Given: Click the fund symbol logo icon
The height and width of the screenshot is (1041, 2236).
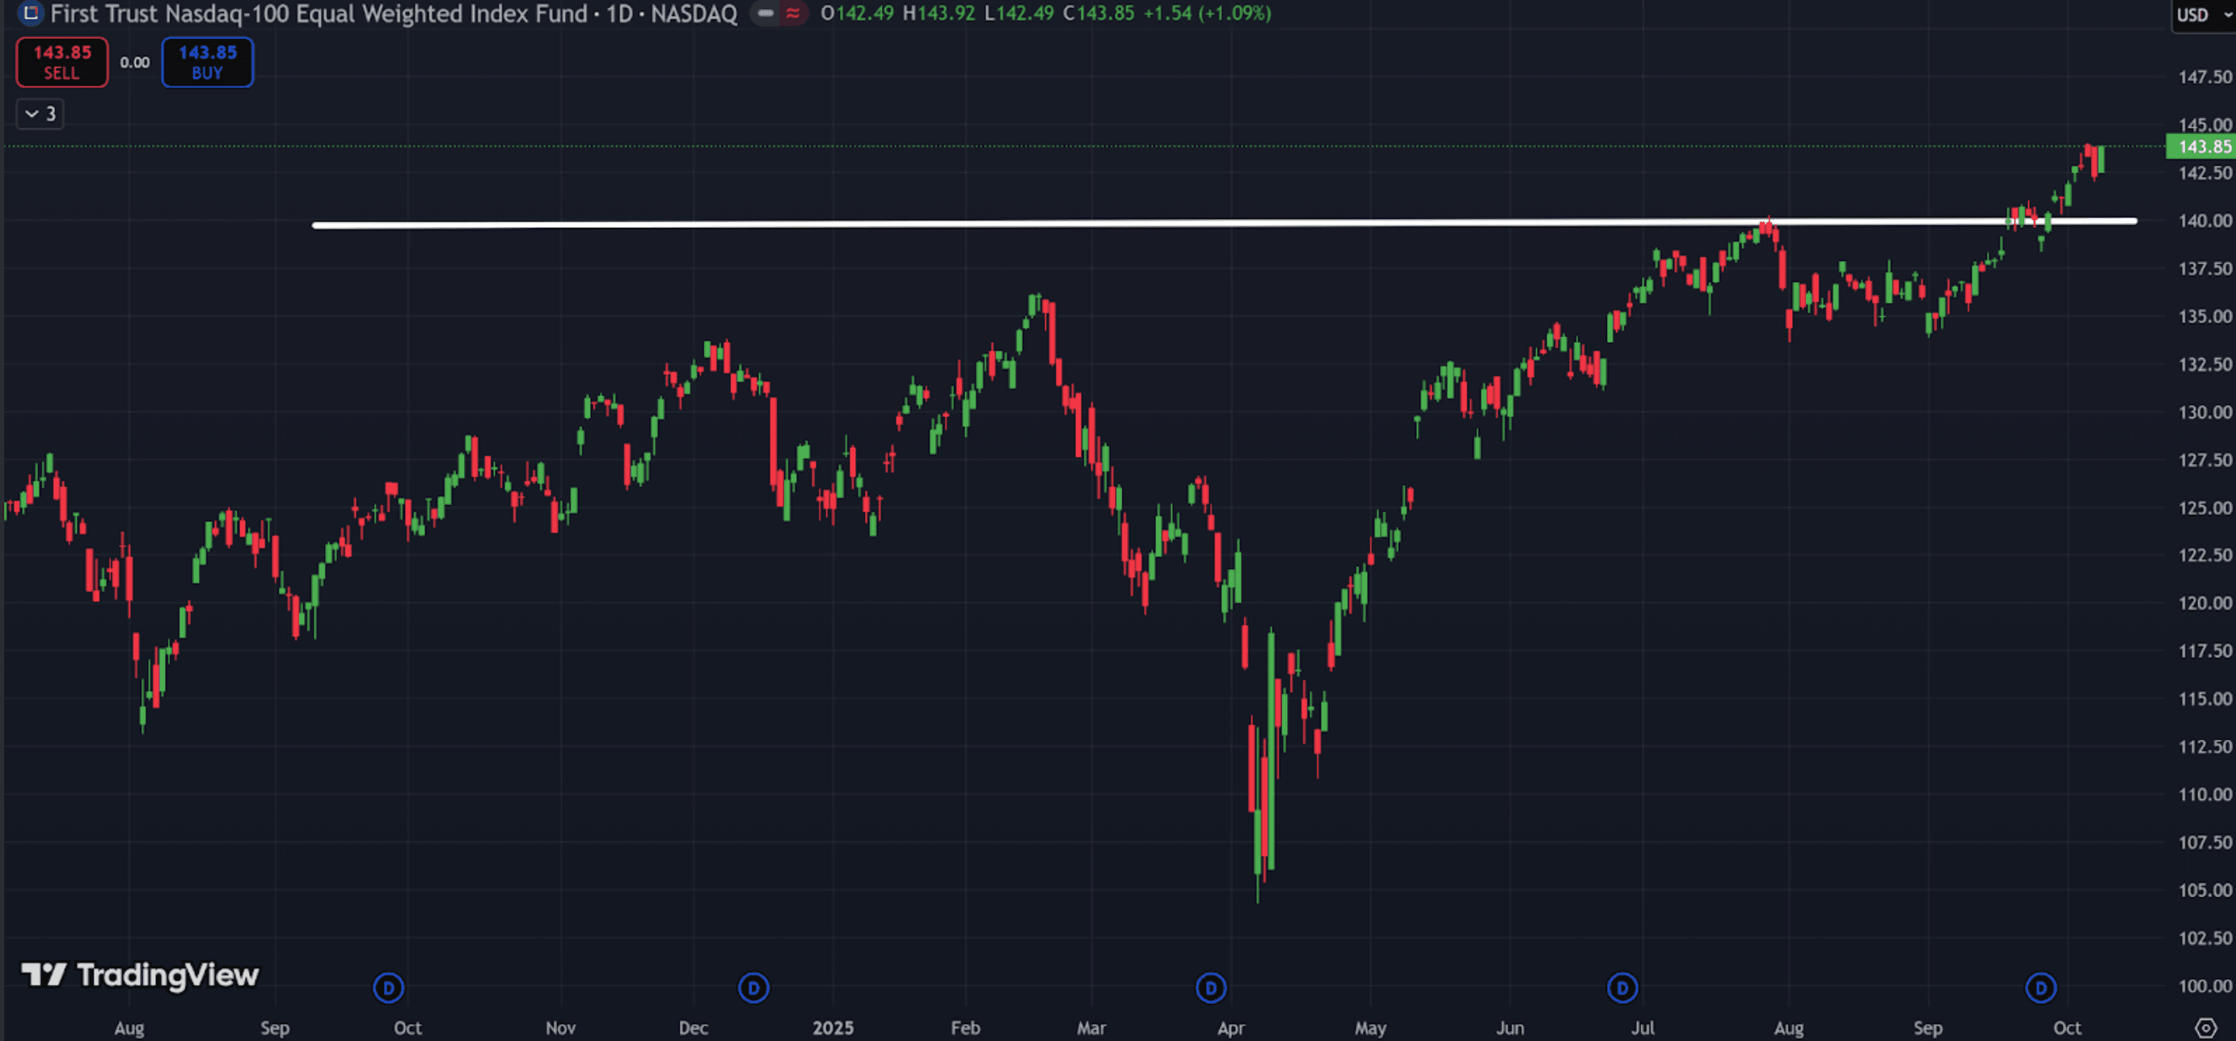Looking at the screenshot, I should point(31,13).
